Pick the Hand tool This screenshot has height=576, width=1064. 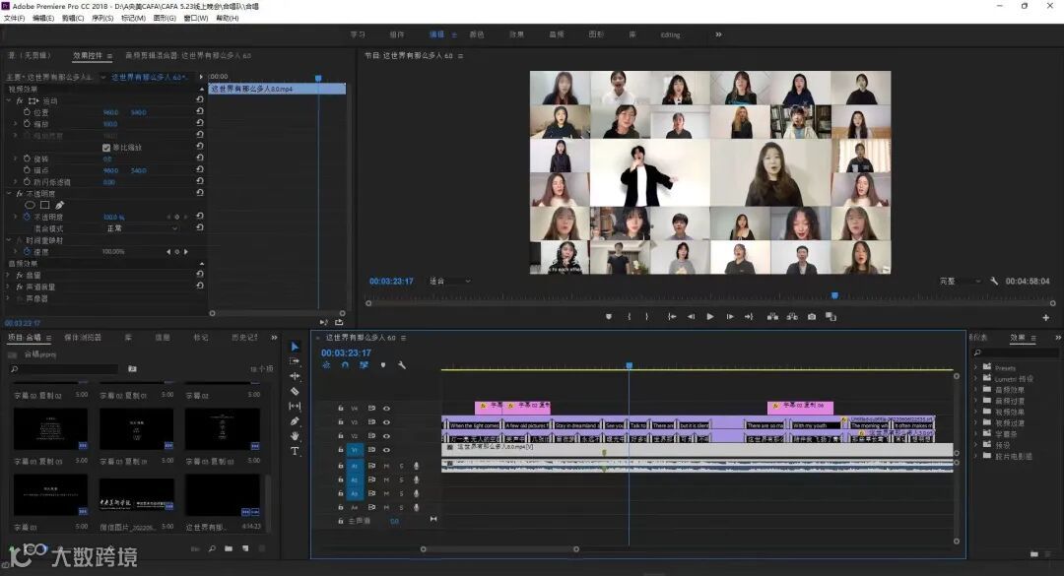295,436
